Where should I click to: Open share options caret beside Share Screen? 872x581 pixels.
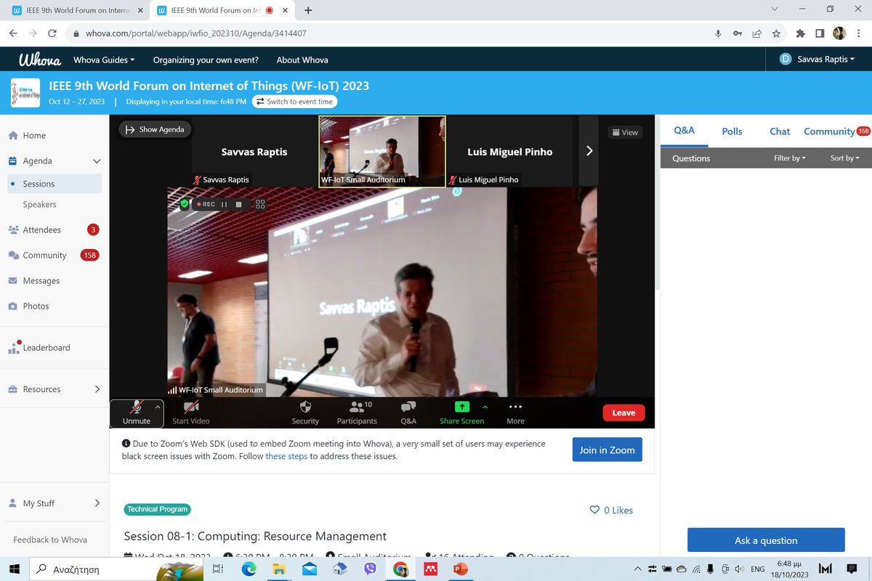485,407
